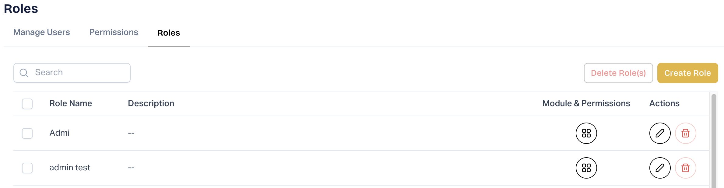Select the admin test row checkbox
Screen dimensions: 724x188
[27, 168]
